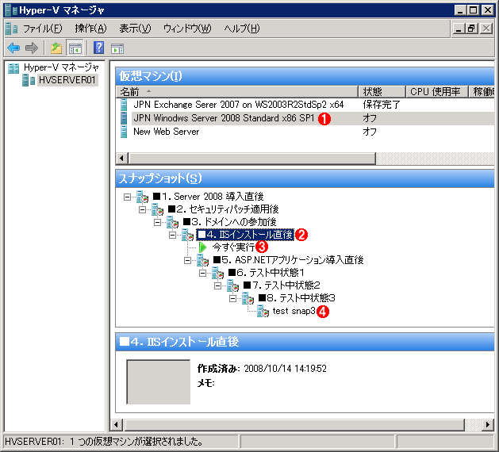Select snapshot 8. テスト中状態3 label
Image resolution: width=499 pixels, height=452 pixels.
297,298
